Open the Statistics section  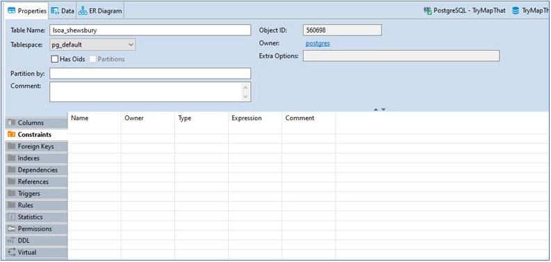click(x=37, y=217)
